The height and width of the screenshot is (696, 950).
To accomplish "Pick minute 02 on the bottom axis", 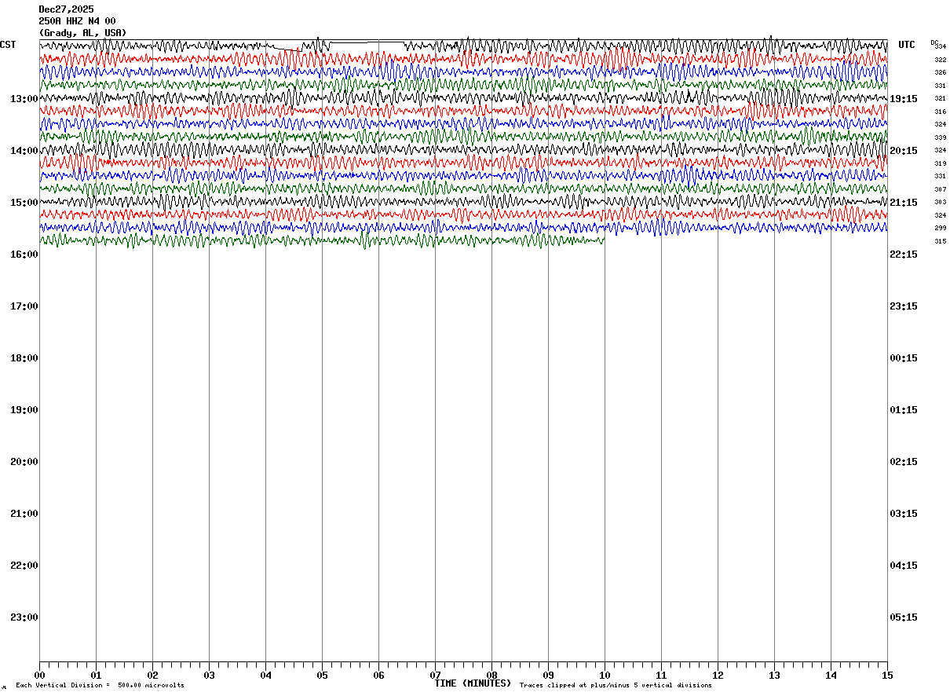I will [x=152, y=676].
